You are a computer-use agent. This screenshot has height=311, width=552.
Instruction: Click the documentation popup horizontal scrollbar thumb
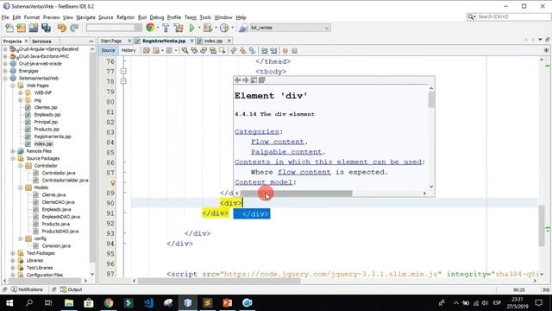(296, 194)
